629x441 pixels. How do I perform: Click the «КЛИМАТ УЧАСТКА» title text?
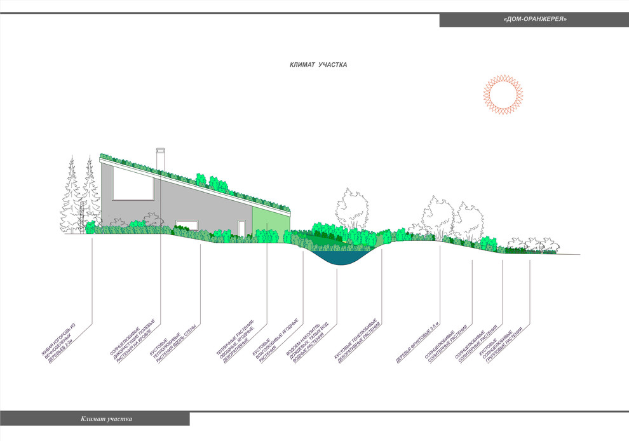point(318,65)
